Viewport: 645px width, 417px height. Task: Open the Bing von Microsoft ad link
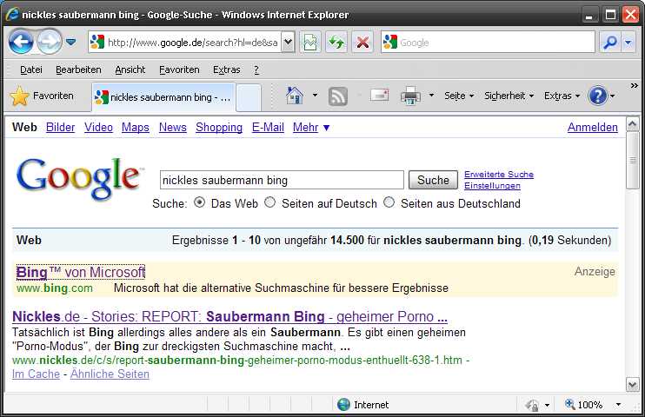pos(81,272)
